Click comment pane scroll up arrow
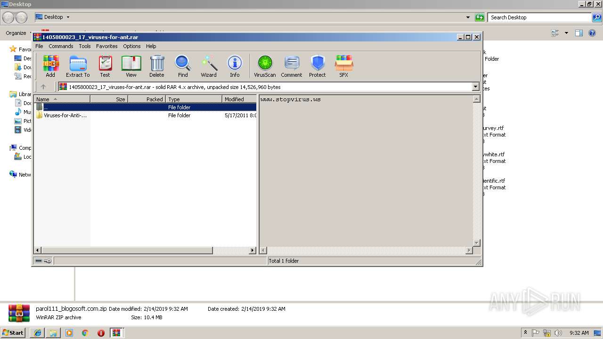This screenshot has height=339, width=603. pos(476,99)
